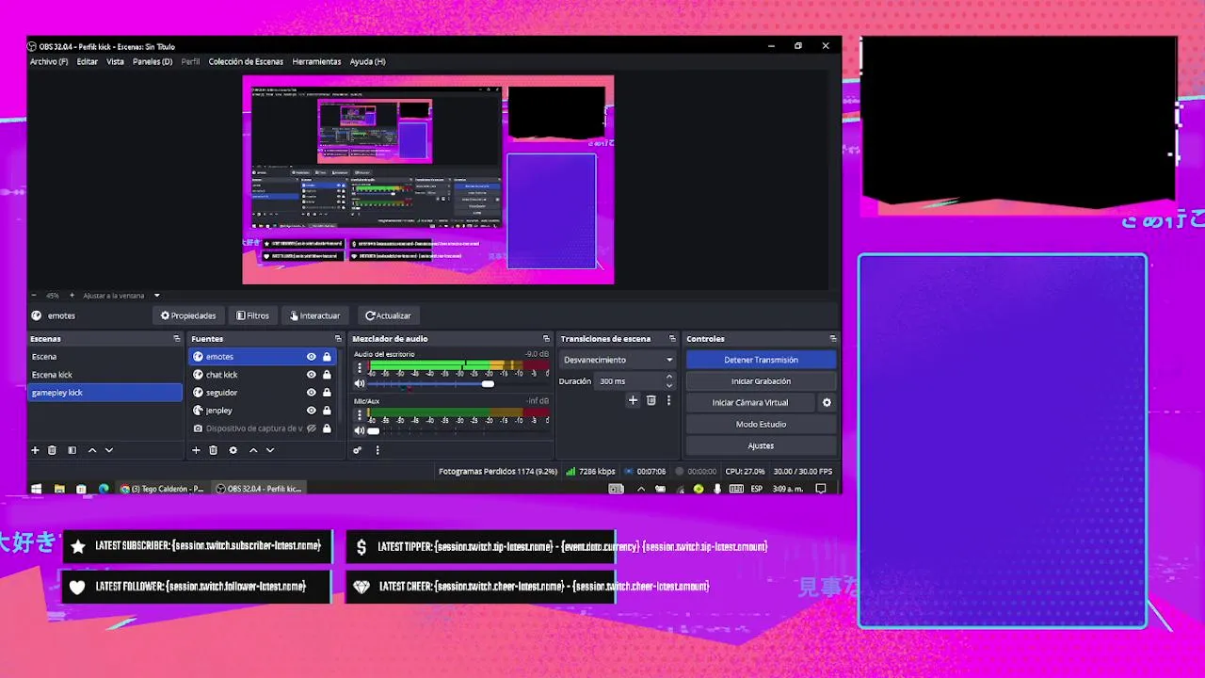1205x678 pixels.
Task: Open scene filters icon in the Escenas toolbar
Action: [x=72, y=450]
